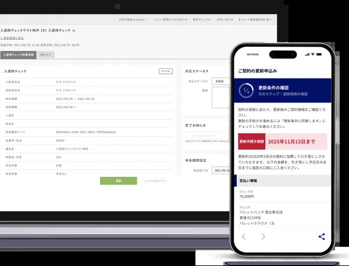
Task: Tap the 2025年11月13日まで deadline text
Action: pos(291,141)
